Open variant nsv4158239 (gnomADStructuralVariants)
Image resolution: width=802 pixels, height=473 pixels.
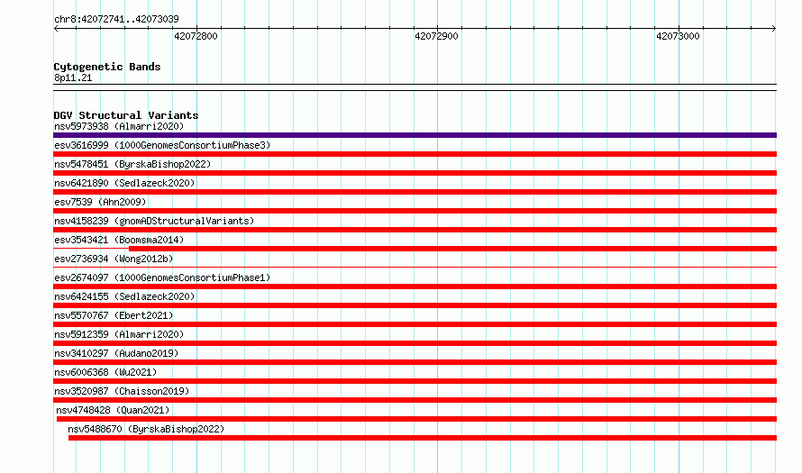coord(154,221)
